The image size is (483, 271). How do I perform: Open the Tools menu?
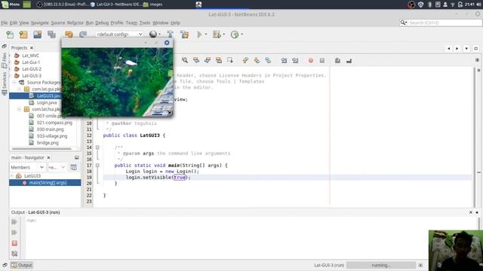(x=145, y=23)
